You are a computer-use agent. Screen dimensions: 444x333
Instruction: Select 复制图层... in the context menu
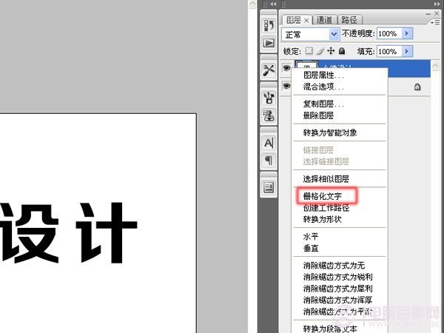click(x=323, y=104)
